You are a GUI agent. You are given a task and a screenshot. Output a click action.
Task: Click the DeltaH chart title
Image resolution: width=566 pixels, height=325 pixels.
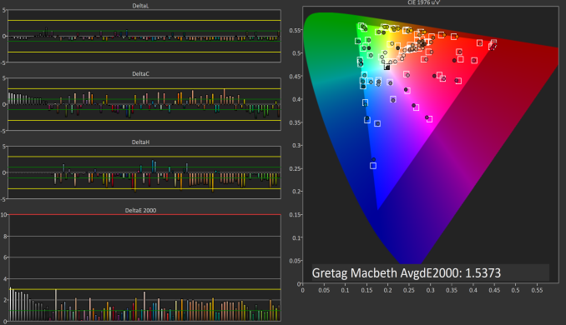[140, 142]
